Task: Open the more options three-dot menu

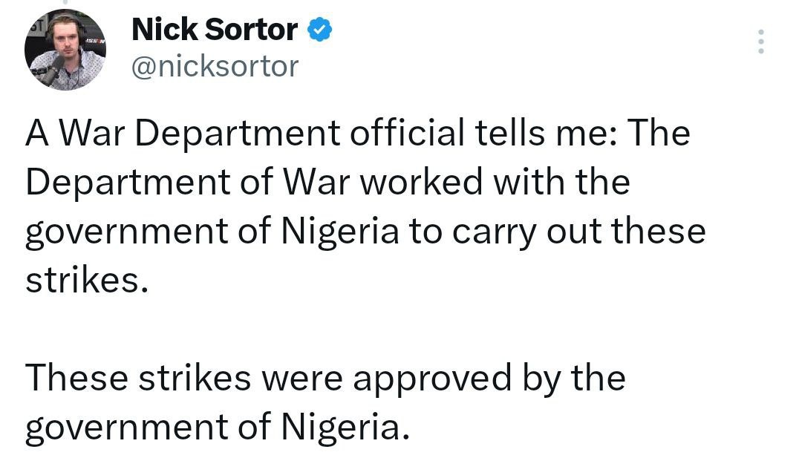Action: 761,42
